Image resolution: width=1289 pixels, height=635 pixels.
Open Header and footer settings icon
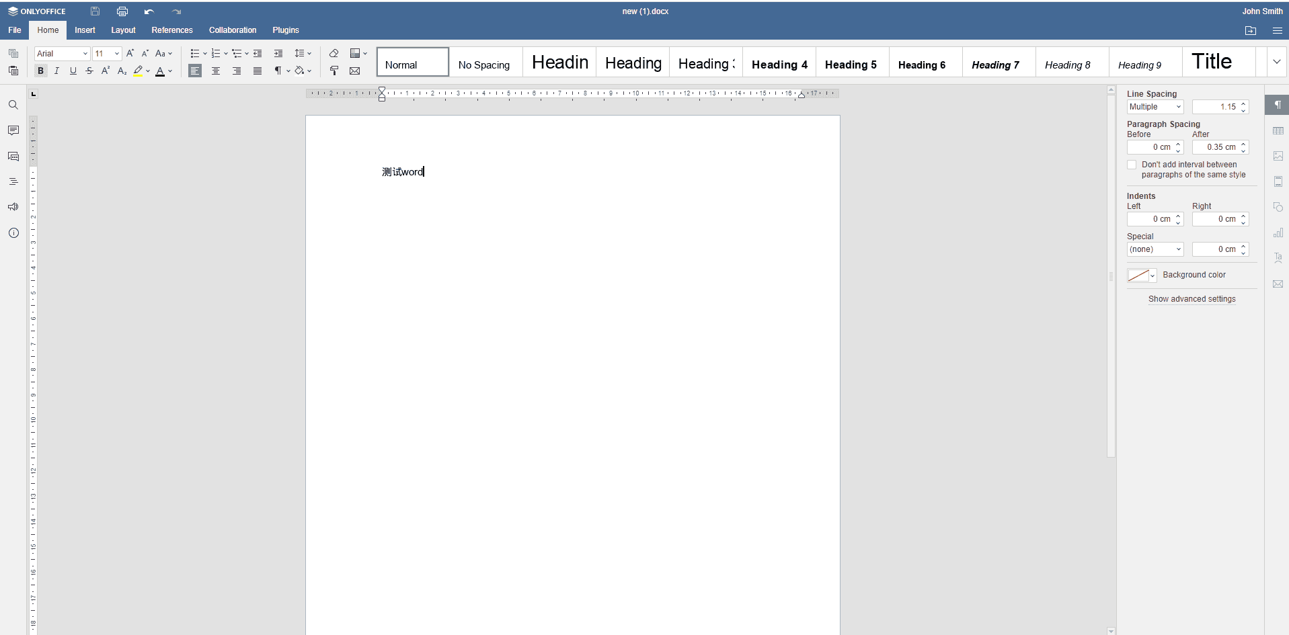tap(1278, 181)
